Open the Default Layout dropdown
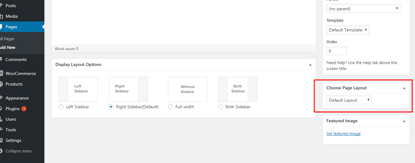Viewport: 415px width, 163px height. 349,100
